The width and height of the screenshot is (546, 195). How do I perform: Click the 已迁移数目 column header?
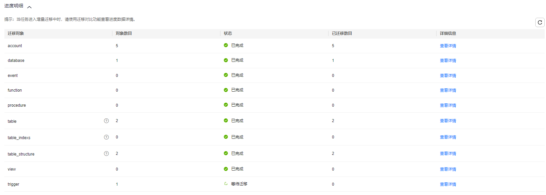[342, 33]
